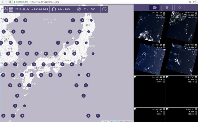Click browser back arrow
This screenshot has width=198, height=122.
[3, 2]
